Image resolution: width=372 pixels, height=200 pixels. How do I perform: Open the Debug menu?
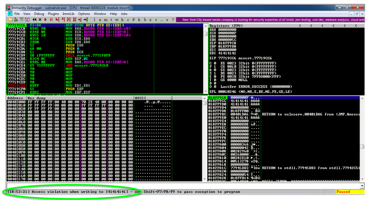(39, 14)
